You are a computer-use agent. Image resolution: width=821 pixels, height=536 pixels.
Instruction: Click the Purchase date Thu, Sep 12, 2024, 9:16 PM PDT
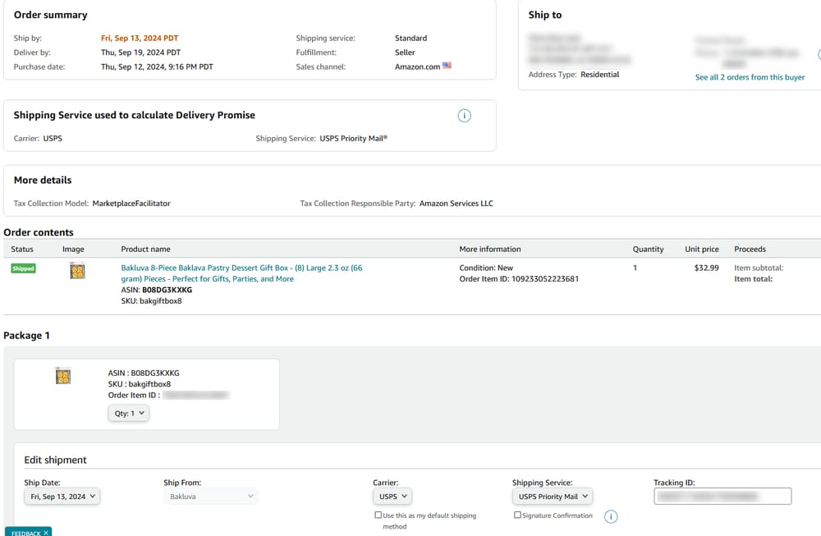[x=157, y=66]
